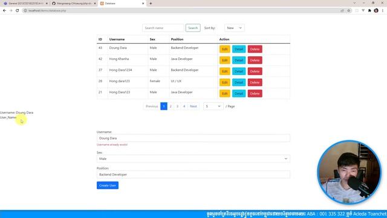Delete the UI / UX user row
387x218 pixels.
[x=255, y=82]
